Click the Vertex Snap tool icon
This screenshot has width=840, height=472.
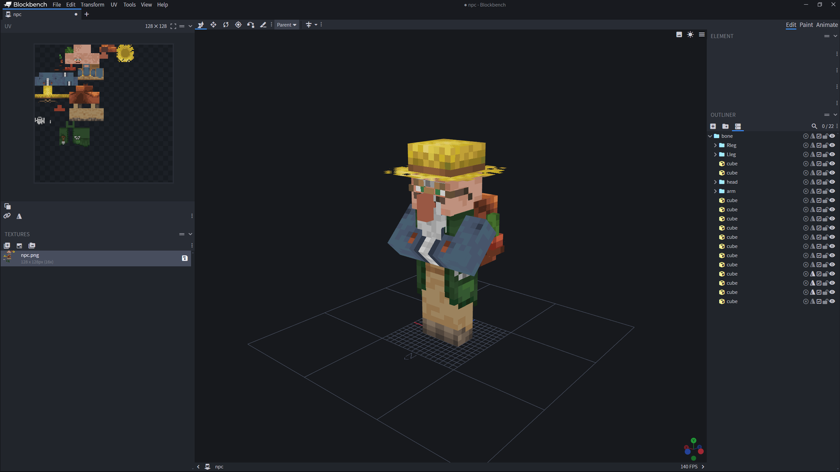click(250, 25)
